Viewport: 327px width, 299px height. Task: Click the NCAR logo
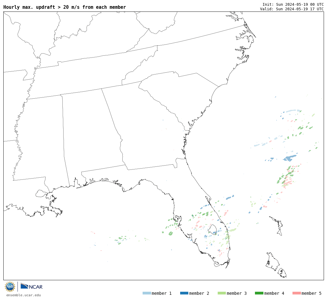pos(31,286)
